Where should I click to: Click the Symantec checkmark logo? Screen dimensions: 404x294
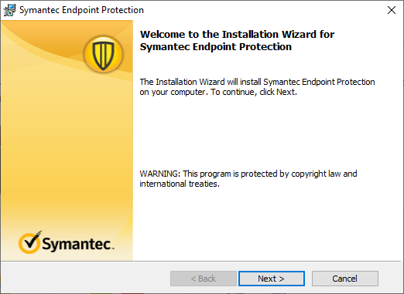pyautogui.click(x=67, y=242)
